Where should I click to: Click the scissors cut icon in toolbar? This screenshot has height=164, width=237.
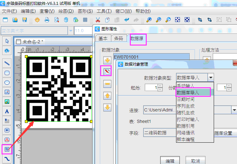98,20
